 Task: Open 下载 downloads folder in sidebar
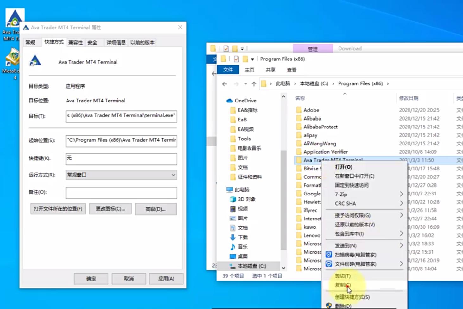pyautogui.click(x=242, y=237)
